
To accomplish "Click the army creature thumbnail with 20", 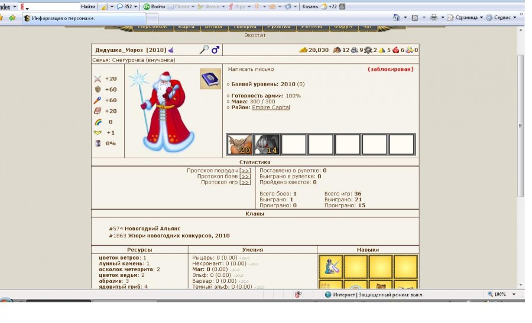I will click(239, 145).
